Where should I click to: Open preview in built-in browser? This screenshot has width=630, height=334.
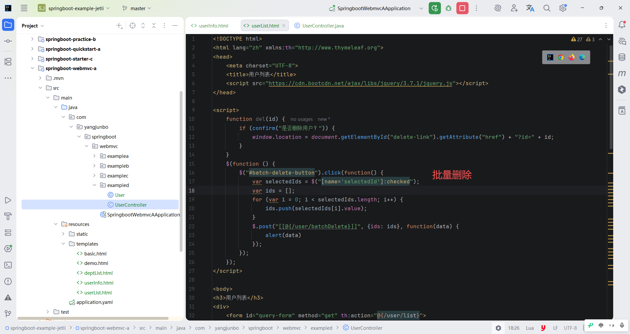pos(550,57)
